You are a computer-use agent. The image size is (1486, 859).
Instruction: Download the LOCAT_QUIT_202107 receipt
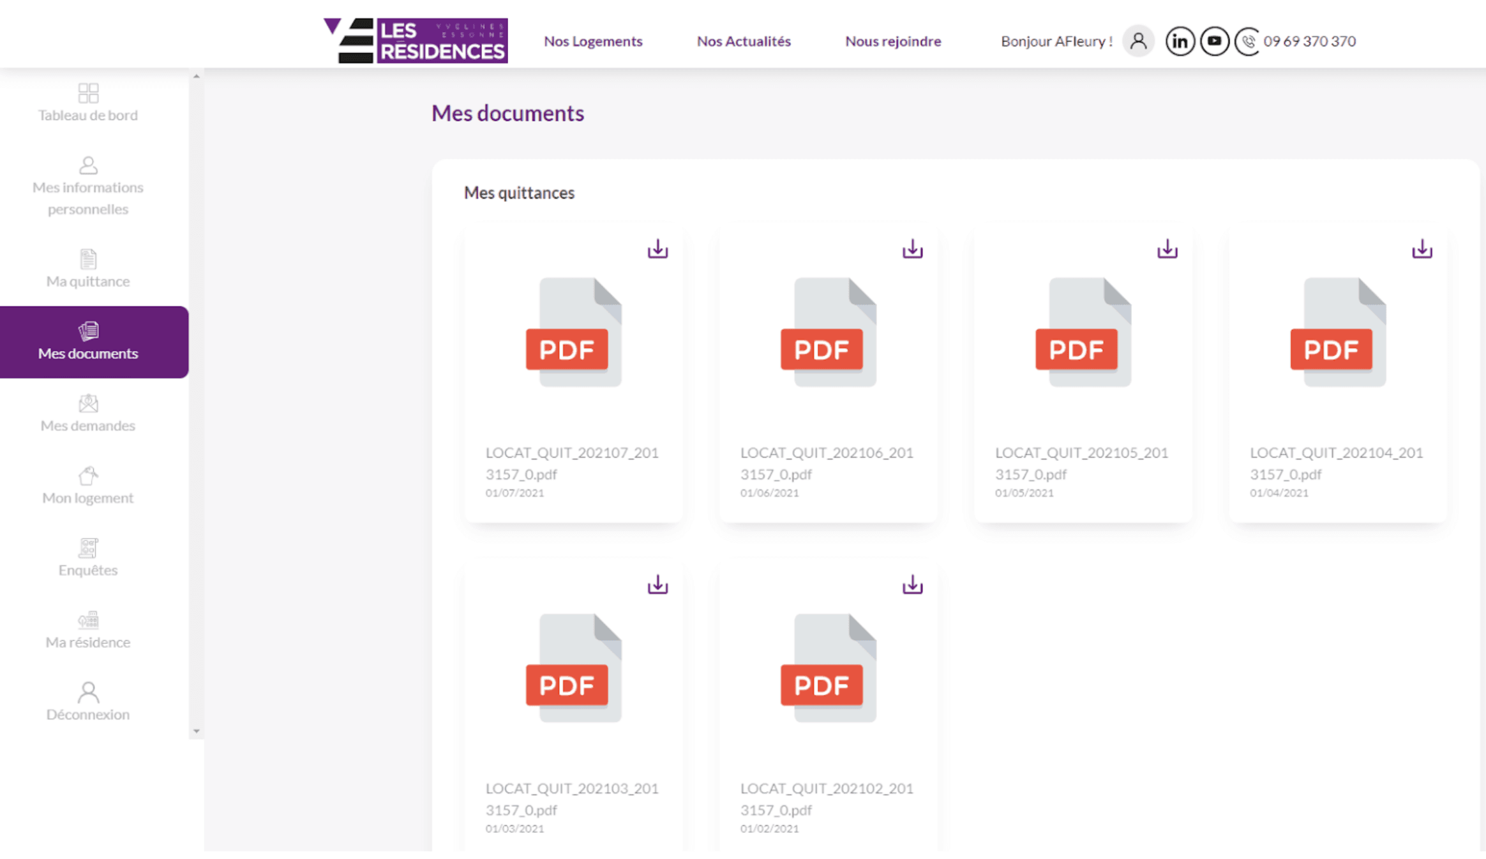657,249
